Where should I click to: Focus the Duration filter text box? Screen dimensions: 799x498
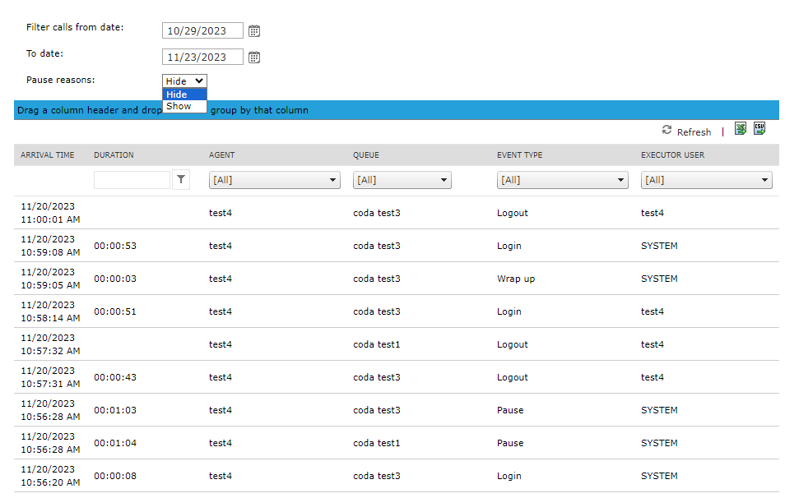coord(132,180)
